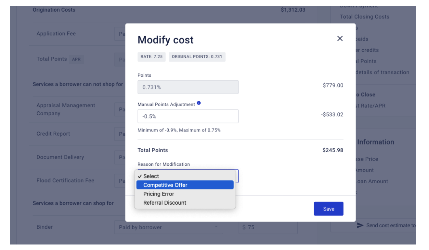Choose Referral Discount from the reason list
The width and height of the screenshot is (429, 250).
[185, 203]
